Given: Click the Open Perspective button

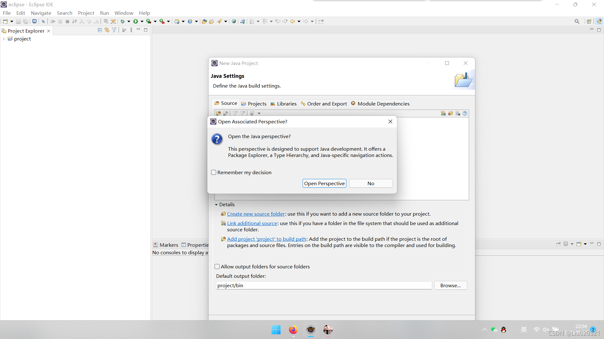Looking at the screenshot, I should (324, 183).
